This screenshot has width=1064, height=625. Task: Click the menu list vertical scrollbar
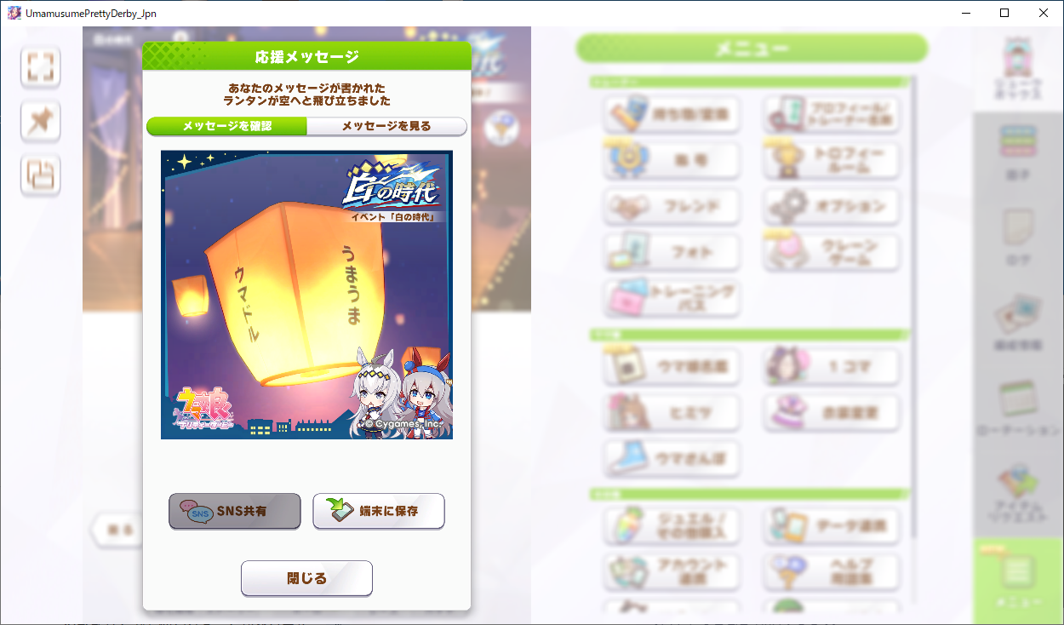pyautogui.click(x=914, y=307)
